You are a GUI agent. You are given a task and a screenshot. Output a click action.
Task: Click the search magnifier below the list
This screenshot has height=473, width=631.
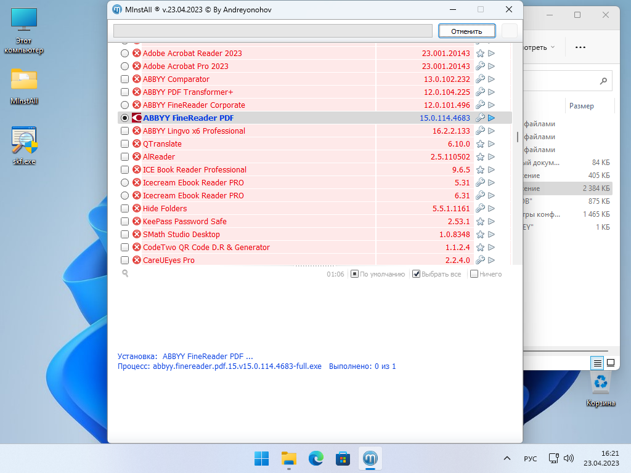coord(125,273)
